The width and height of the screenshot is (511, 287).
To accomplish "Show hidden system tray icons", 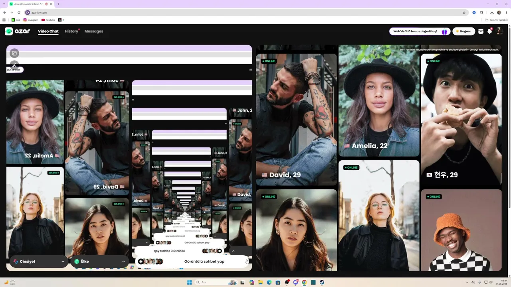I will tap(466, 282).
